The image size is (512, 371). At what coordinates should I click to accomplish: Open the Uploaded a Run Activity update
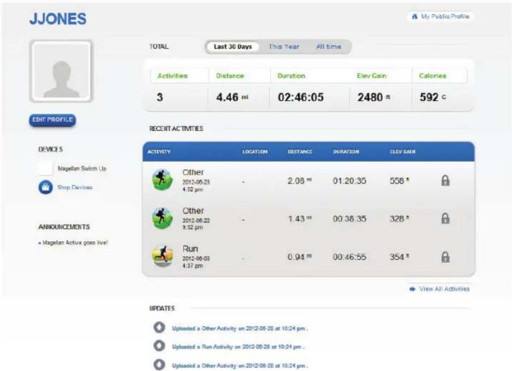click(x=238, y=347)
